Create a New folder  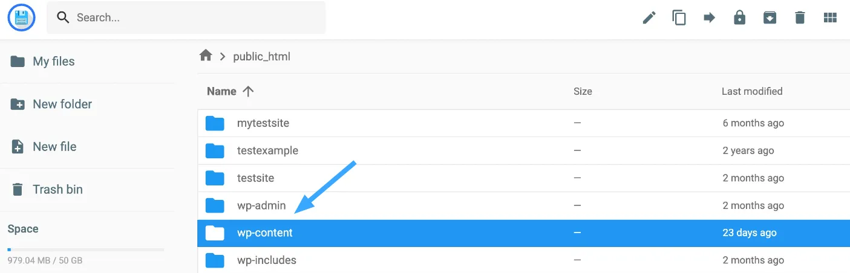pos(87,104)
